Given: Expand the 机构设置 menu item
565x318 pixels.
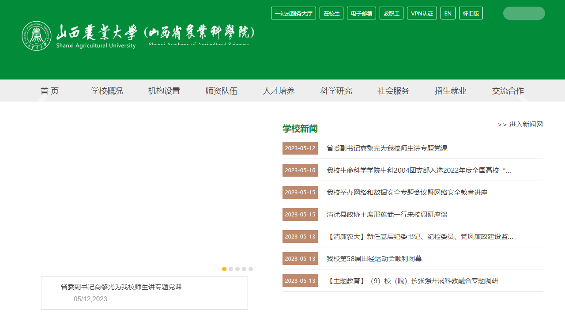Looking at the screenshot, I should [x=164, y=91].
